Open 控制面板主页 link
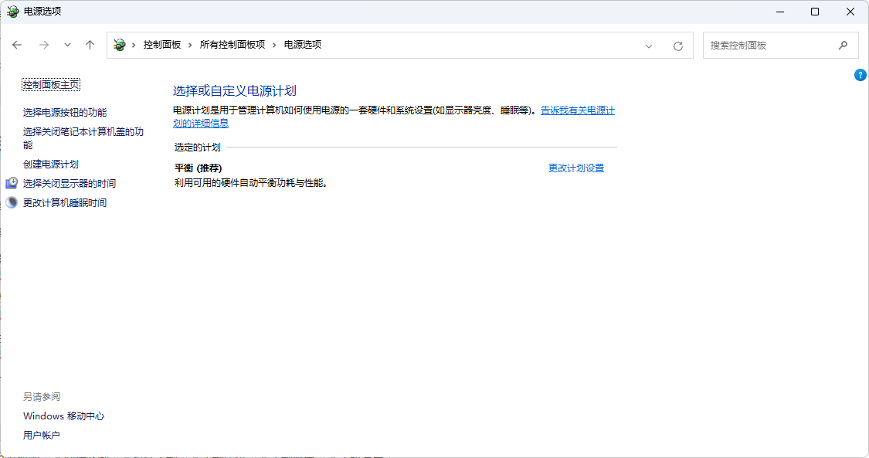This screenshot has width=869, height=458. coord(51,85)
